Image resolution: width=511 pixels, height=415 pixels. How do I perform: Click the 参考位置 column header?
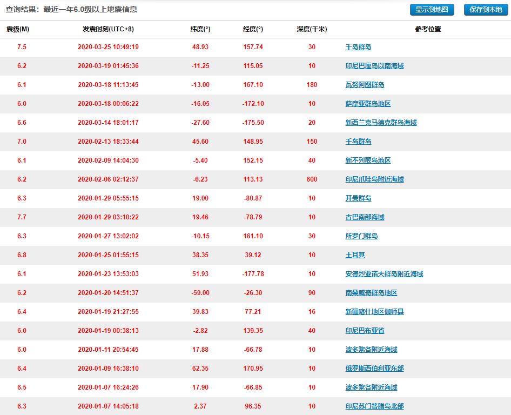pyautogui.click(x=428, y=29)
